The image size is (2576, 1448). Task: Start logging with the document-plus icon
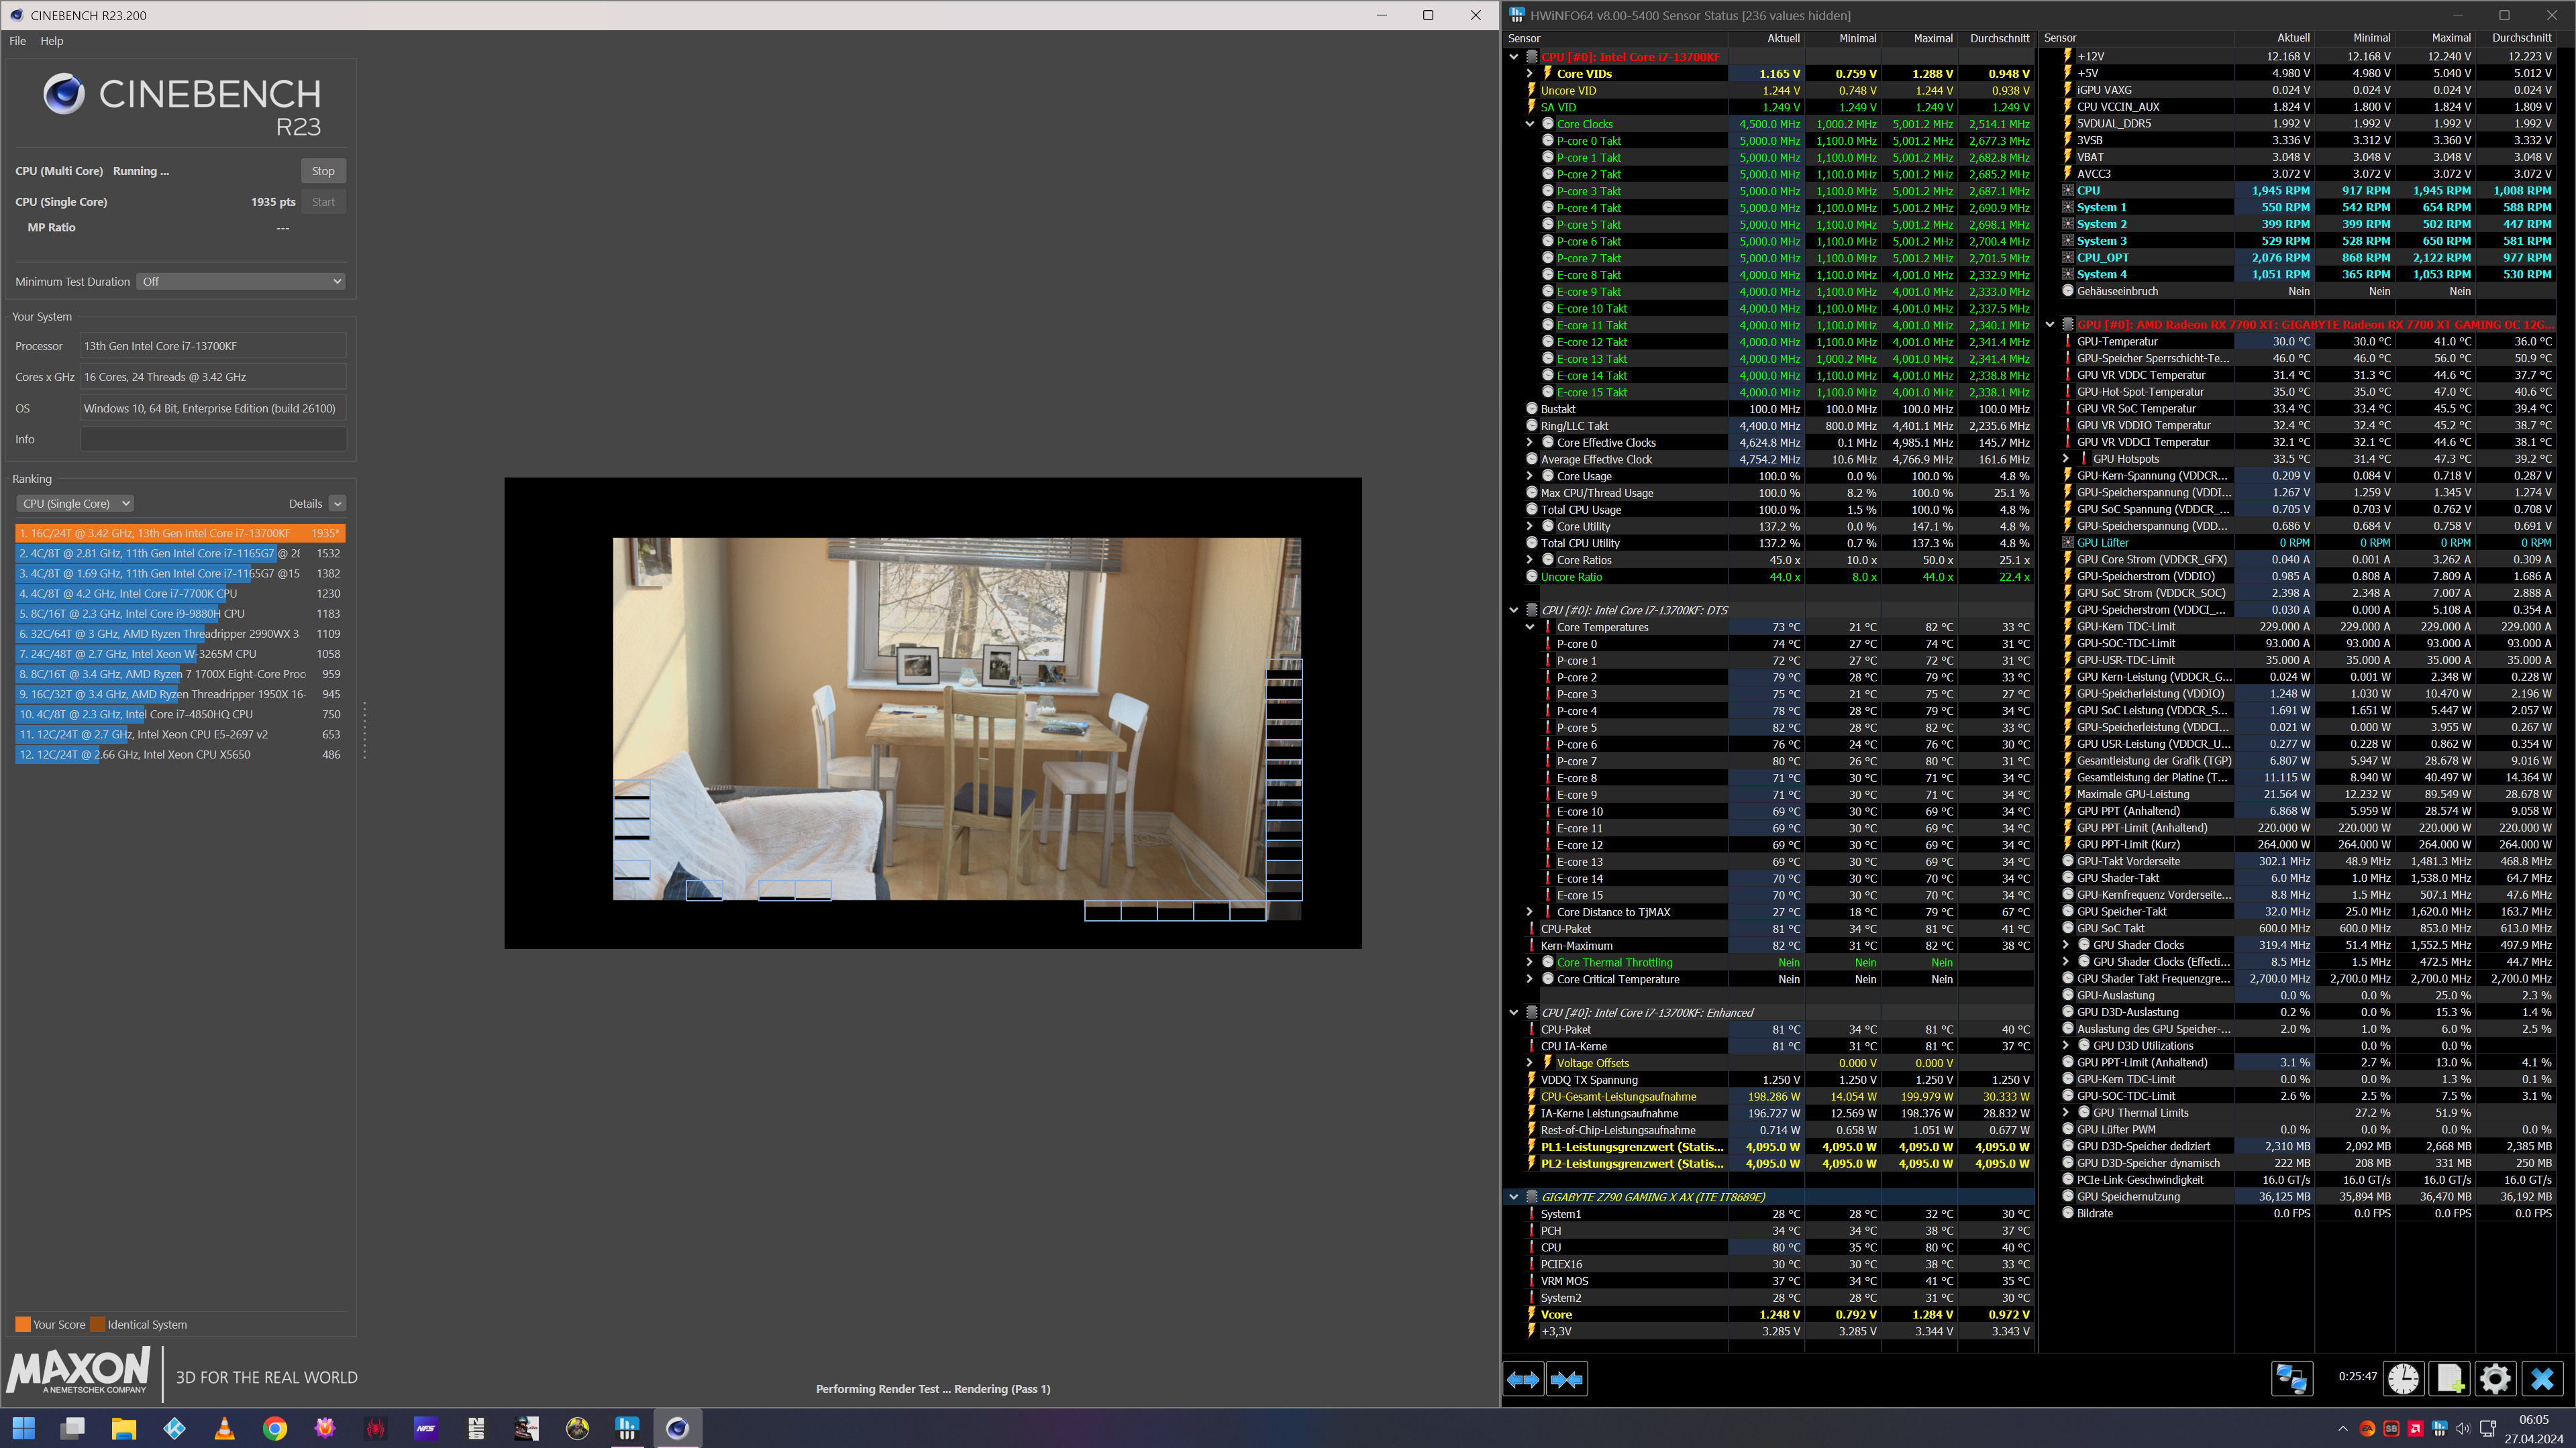pyautogui.click(x=2450, y=1379)
